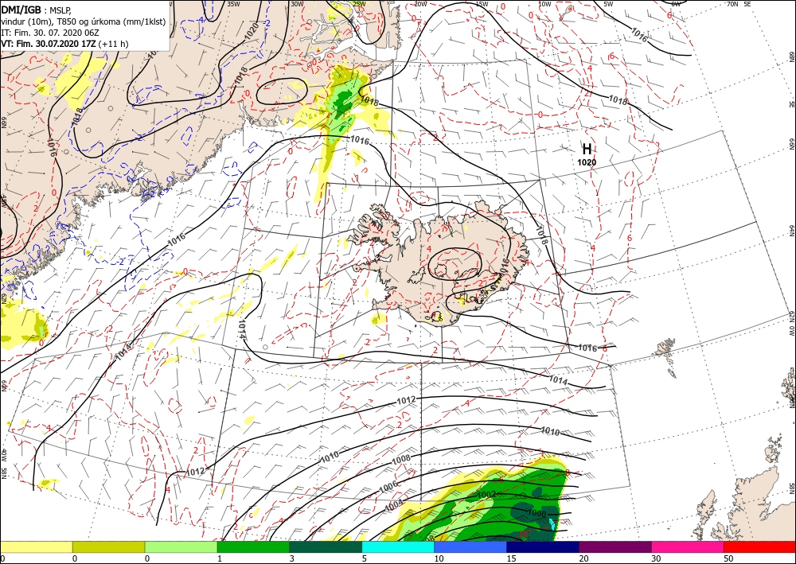Click the purple legend color swatch
The height and width of the screenshot is (564, 796).
[x=615, y=546]
